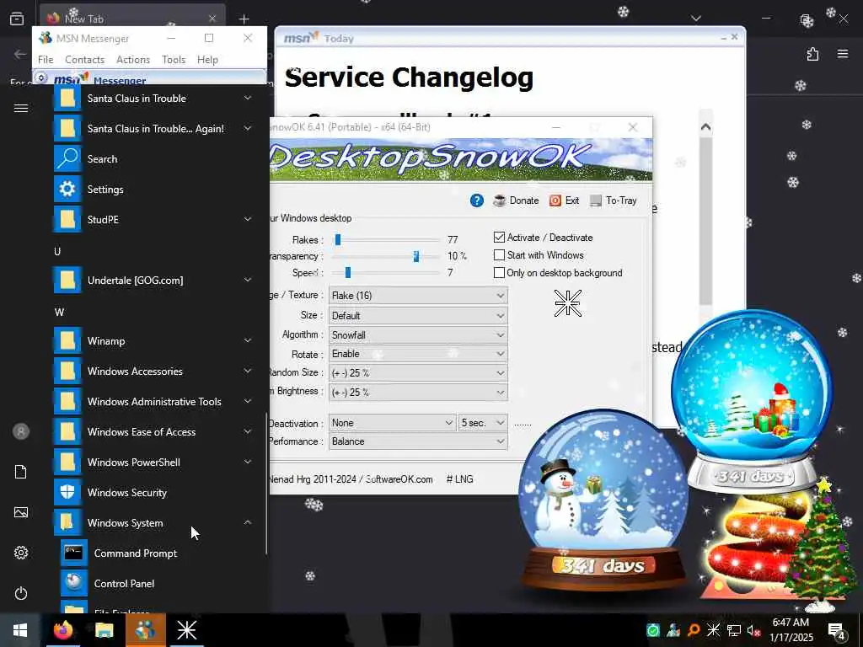The image size is (863, 647).
Task: Open the Firefox application menu hamburger
Action: click(x=843, y=54)
